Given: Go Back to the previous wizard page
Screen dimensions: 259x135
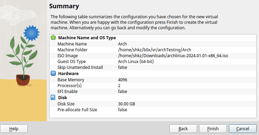Looking at the screenshot, I should point(183,128).
